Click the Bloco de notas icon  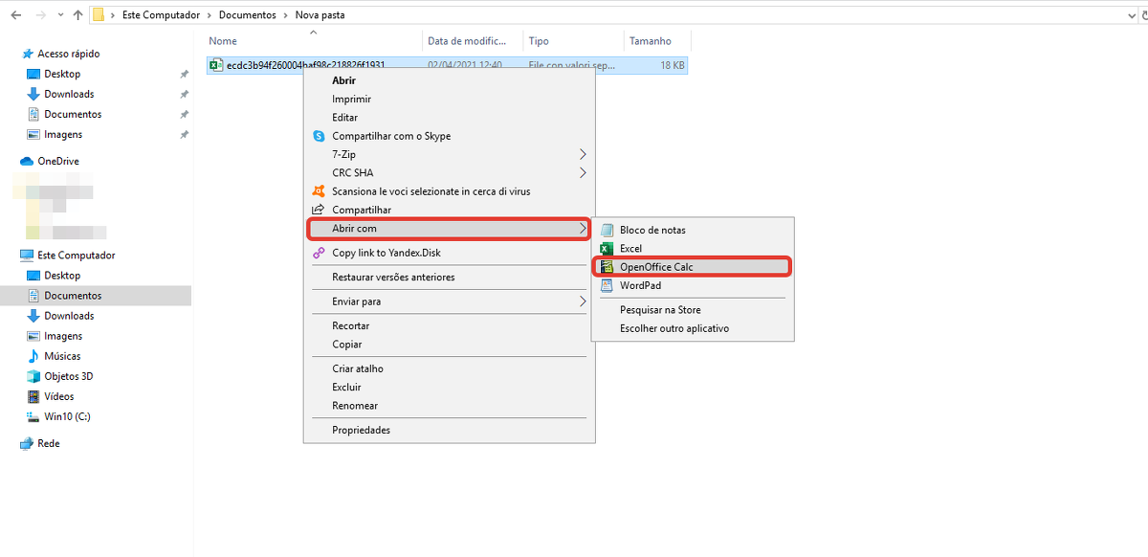coord(607,230)
